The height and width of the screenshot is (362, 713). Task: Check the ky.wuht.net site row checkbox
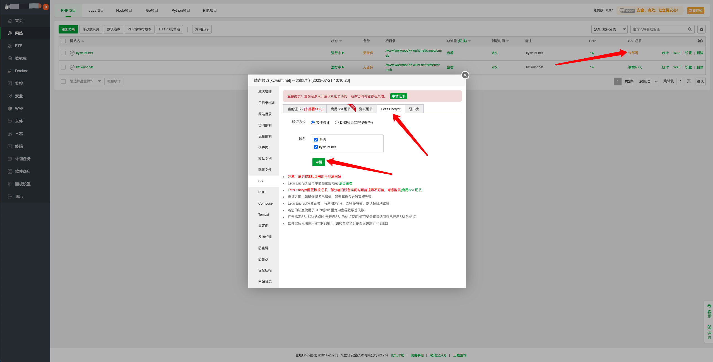coord(63,53)
